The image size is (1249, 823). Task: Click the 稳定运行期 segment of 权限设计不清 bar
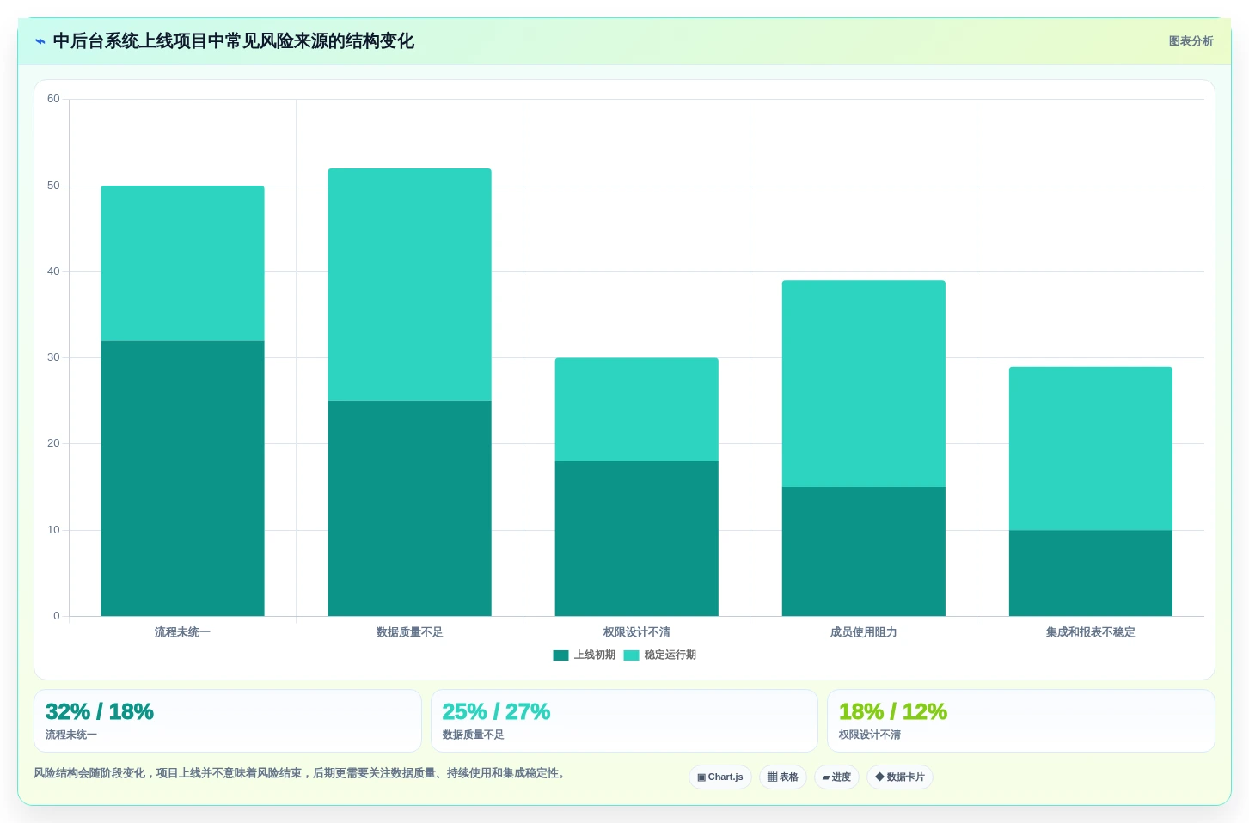click(636, 410)
